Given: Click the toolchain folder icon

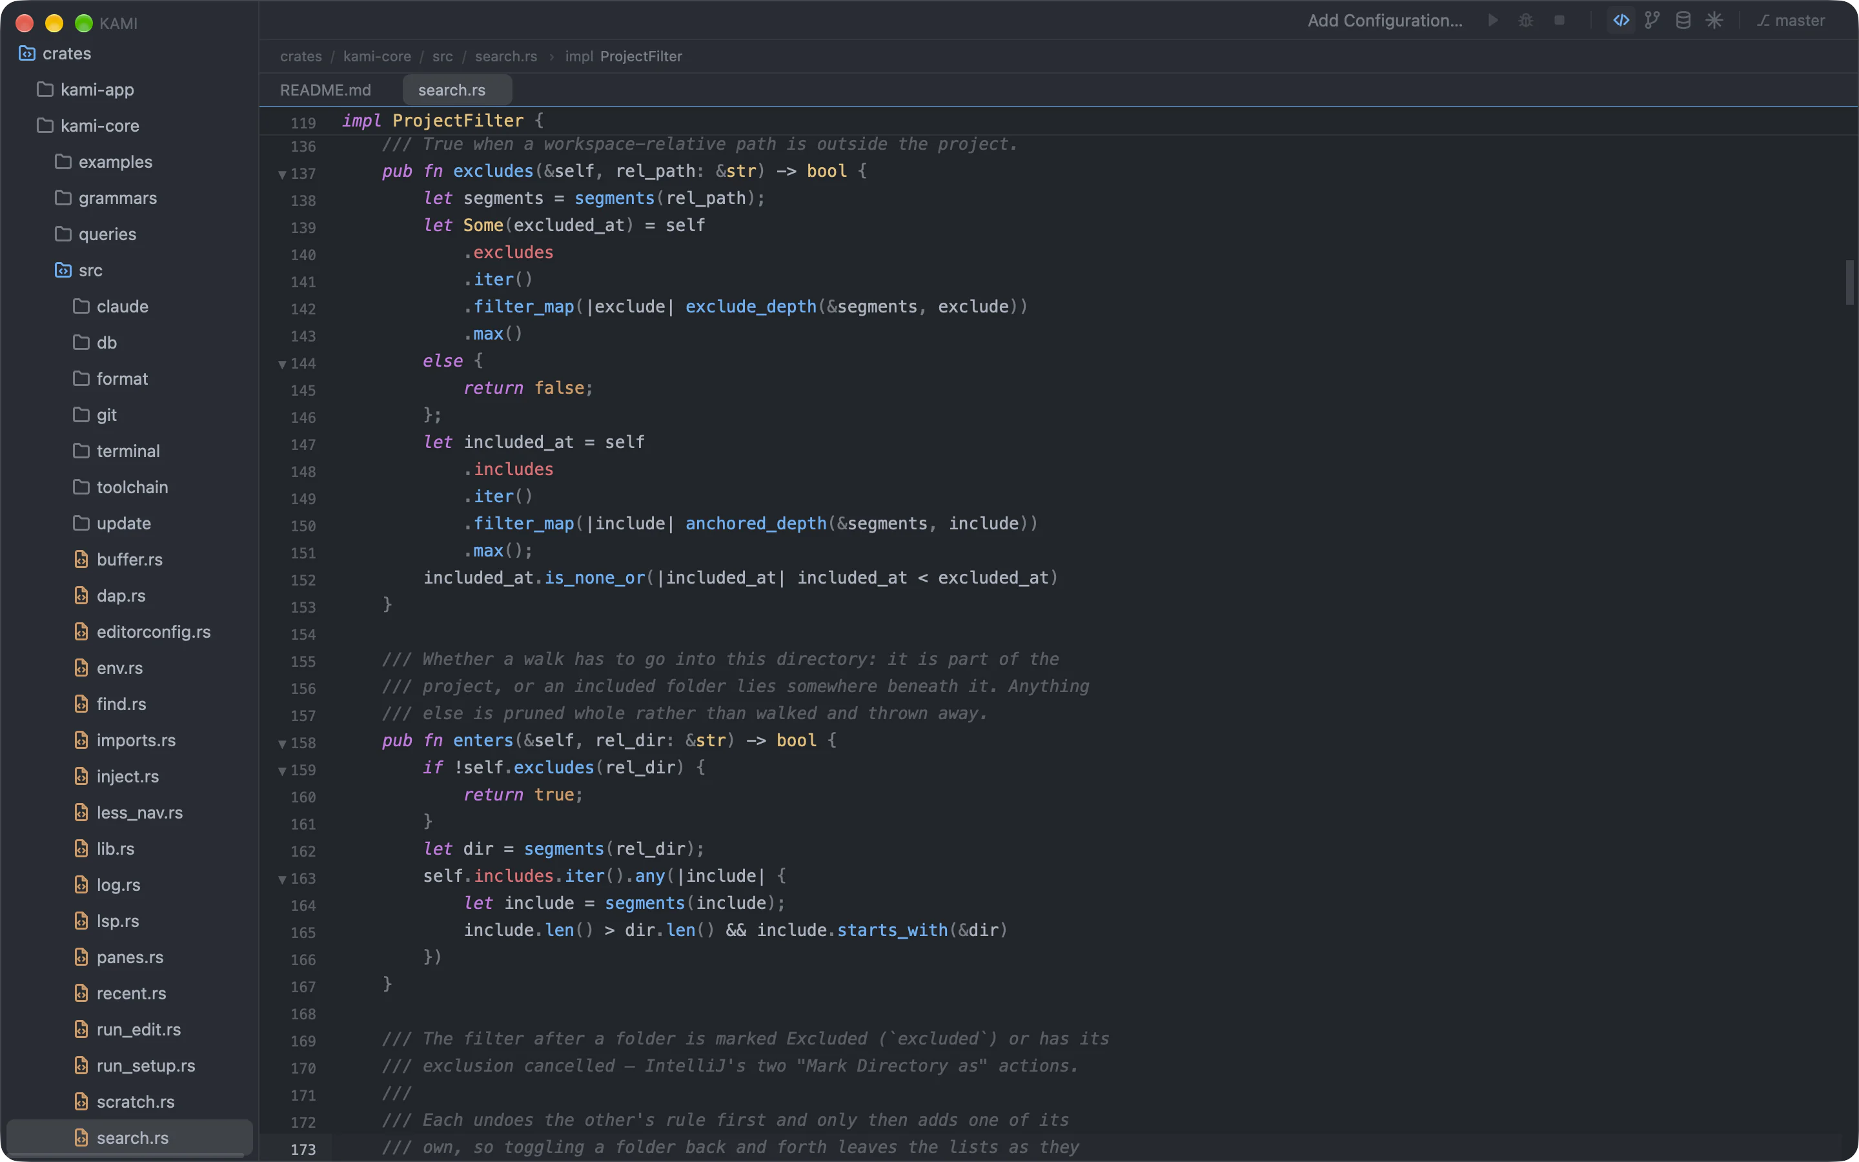Looking at the screenshot, I should point(81,487).
